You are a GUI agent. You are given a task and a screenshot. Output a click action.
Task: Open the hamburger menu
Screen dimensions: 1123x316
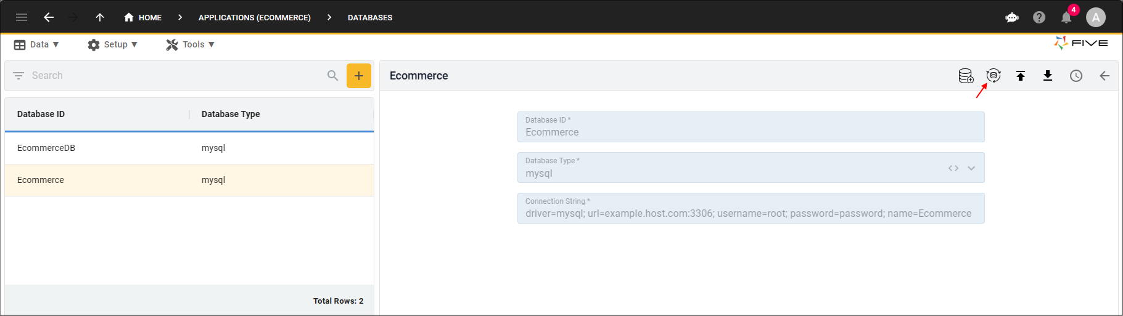click(22, 17)
